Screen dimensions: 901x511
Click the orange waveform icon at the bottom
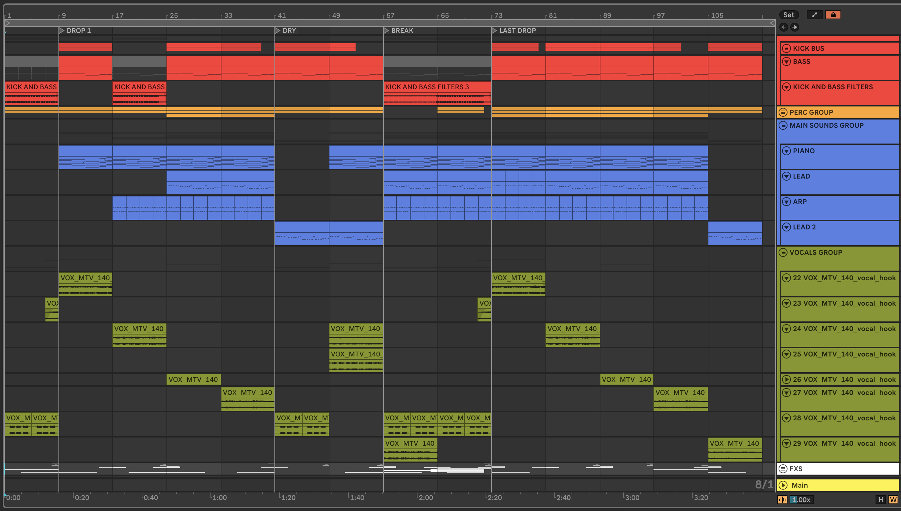(x=782, y=499)
